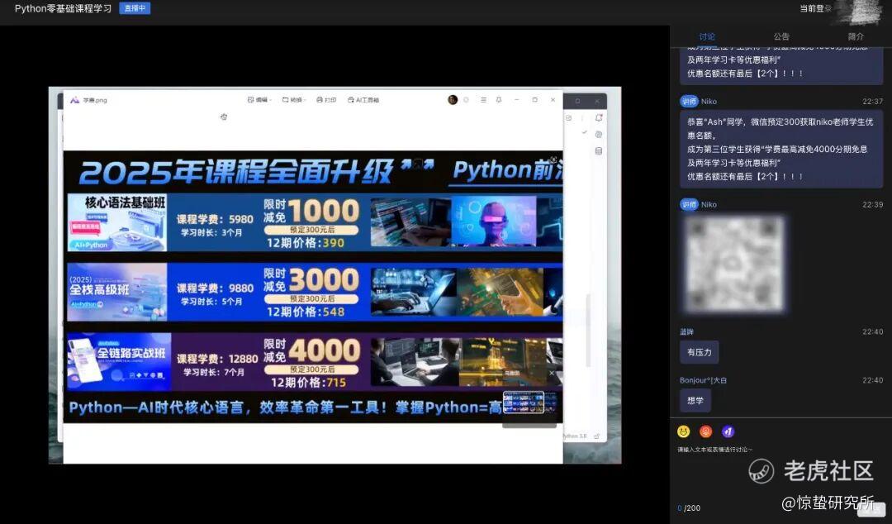Image resolution: width=892 pixels, height=524 pixels.
Task: Click the 有压力 chat message
Action: tap(700, 352)
